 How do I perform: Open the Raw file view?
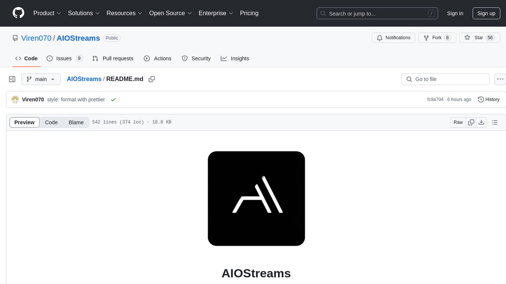click(458, 122)
